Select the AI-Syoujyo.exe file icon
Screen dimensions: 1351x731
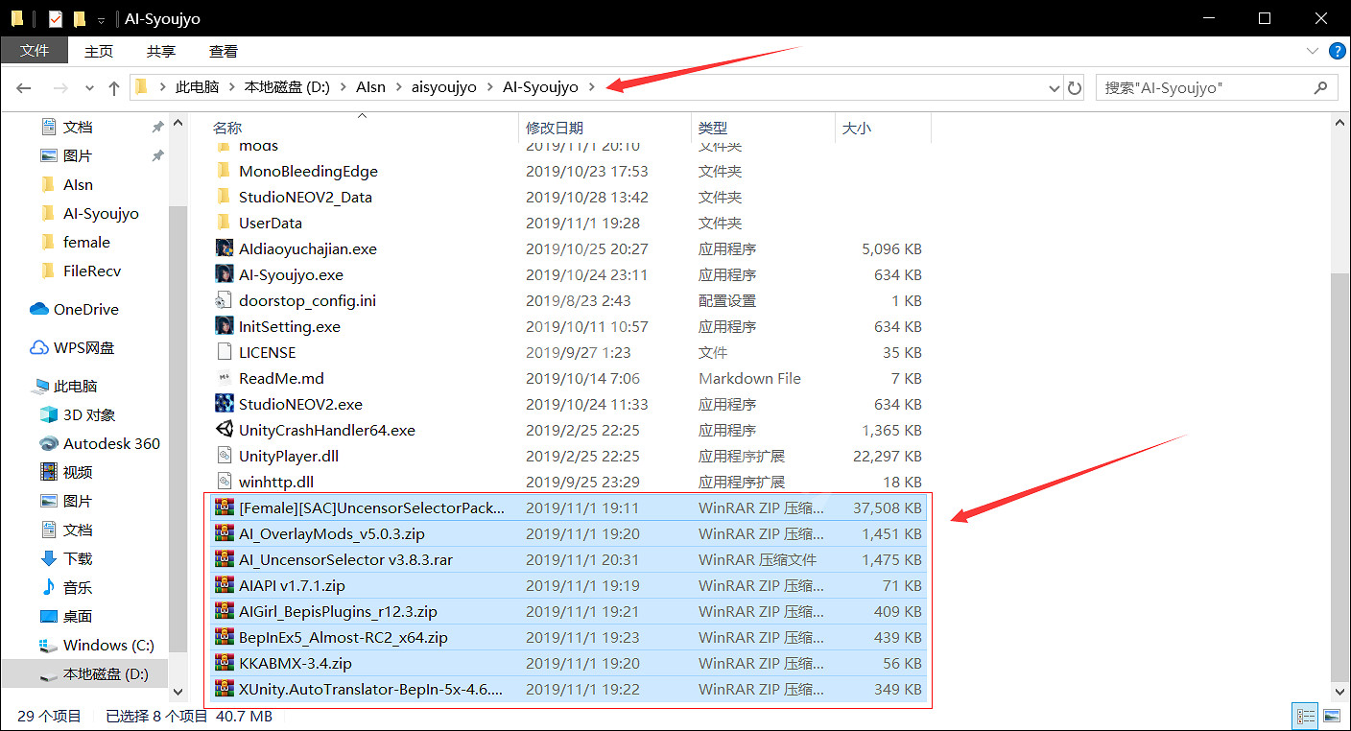click(x=224, y=274)
